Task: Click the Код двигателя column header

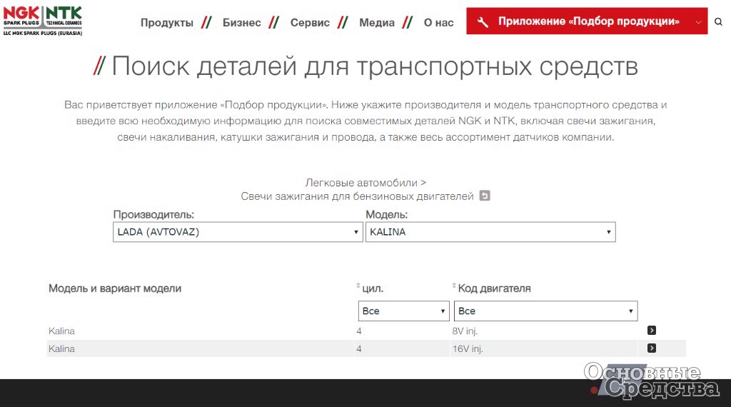Action: coord(494,288)
